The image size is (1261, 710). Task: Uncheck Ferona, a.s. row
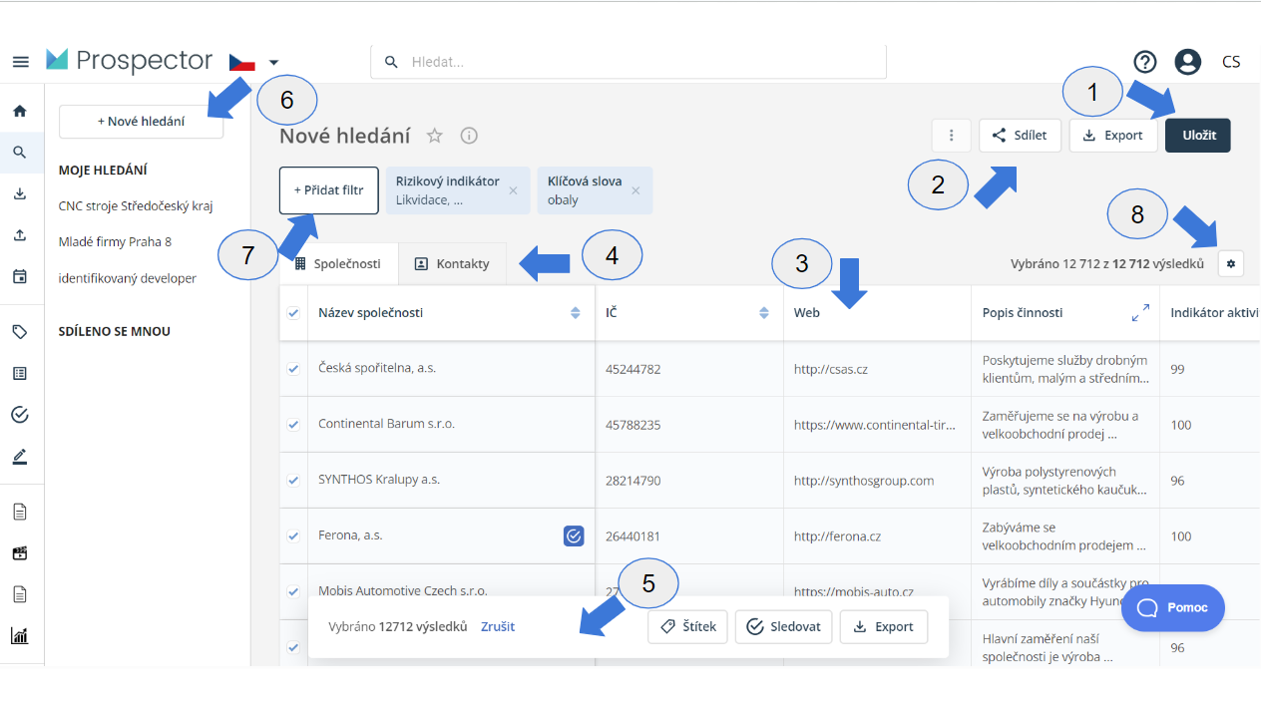[293, 535]
